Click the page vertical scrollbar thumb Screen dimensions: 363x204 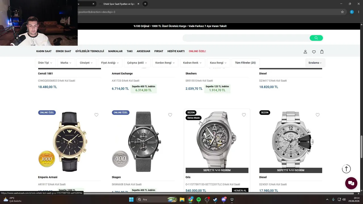tap(361, 147)
